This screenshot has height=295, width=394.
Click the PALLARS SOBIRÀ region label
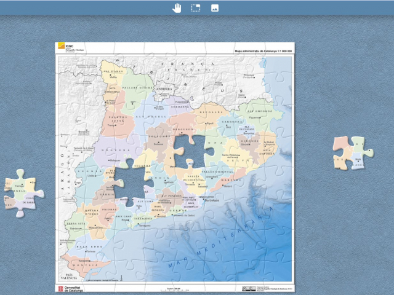click(x=137, y=88)
